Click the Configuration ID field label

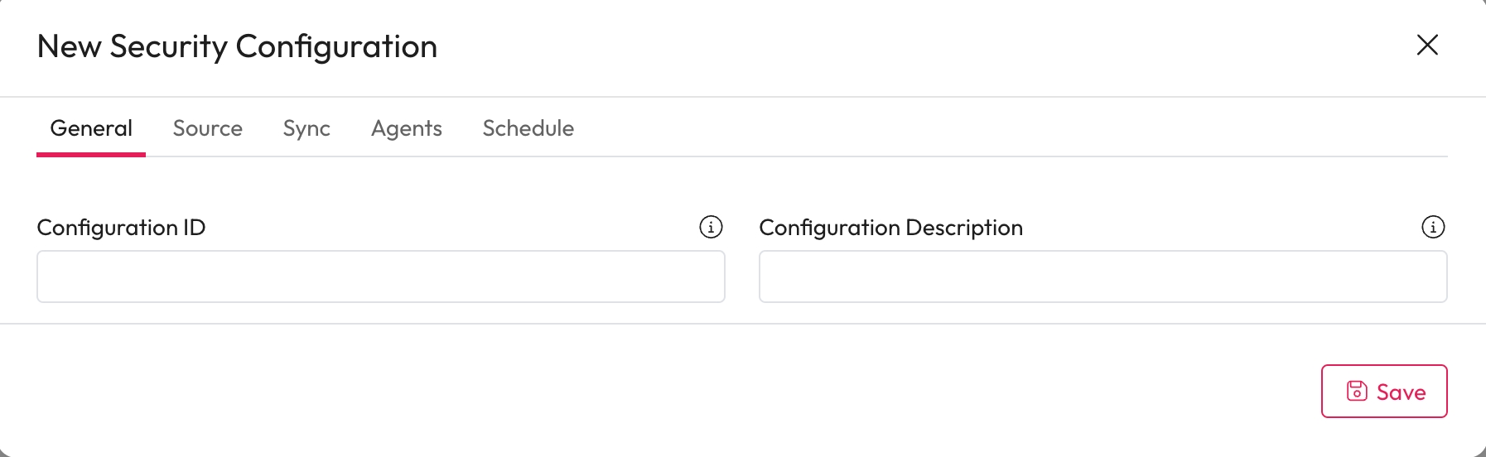[x=121, y=228]
